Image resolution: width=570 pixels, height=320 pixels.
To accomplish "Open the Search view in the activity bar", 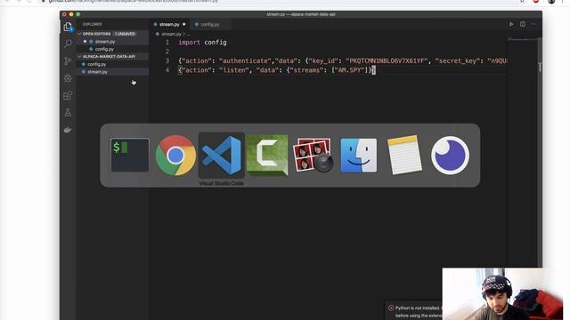I will pos(68,44).
